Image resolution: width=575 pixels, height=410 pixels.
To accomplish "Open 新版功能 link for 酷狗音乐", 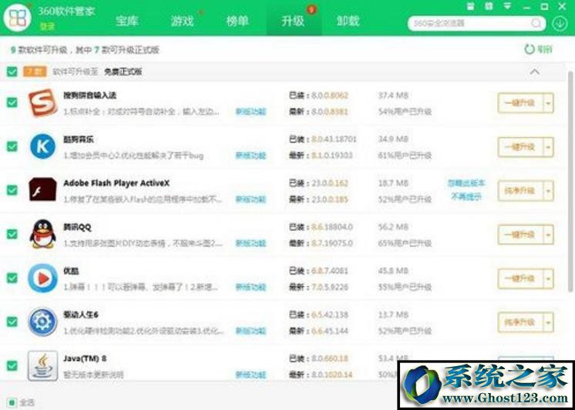I will (251, 155).
